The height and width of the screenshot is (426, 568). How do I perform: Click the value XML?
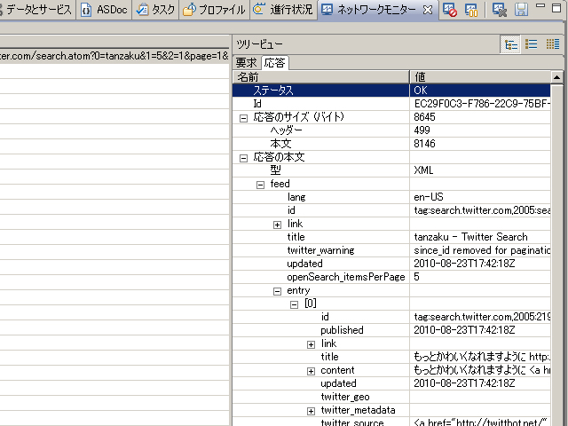click(x=423, y=170)
